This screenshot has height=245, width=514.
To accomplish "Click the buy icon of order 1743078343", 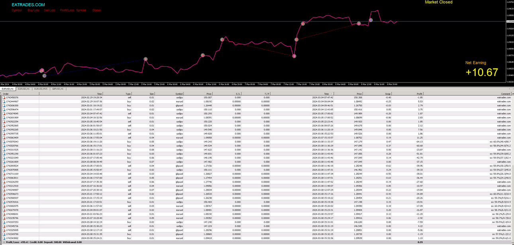I will click(4, 141).
